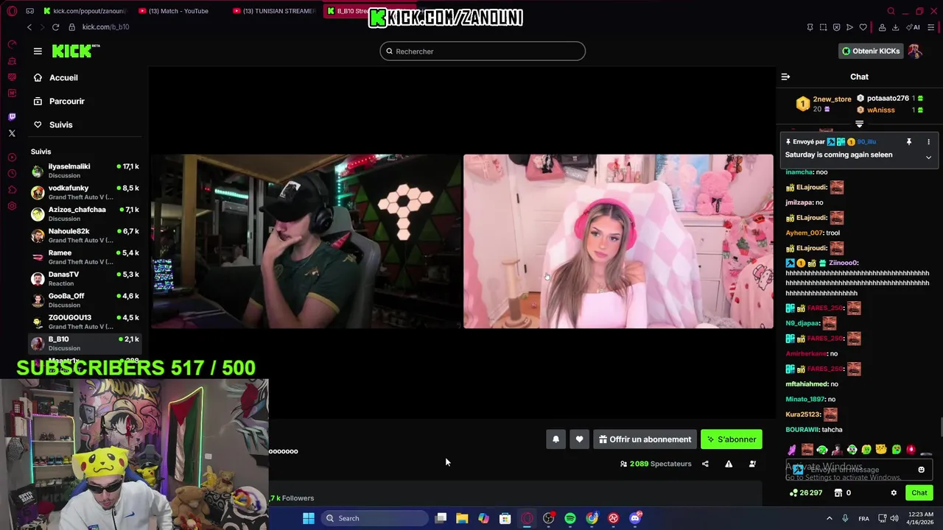Bookmark page with toolbar heart icon
This screenshot has width=943, height=530.
(x=863, y=27)
